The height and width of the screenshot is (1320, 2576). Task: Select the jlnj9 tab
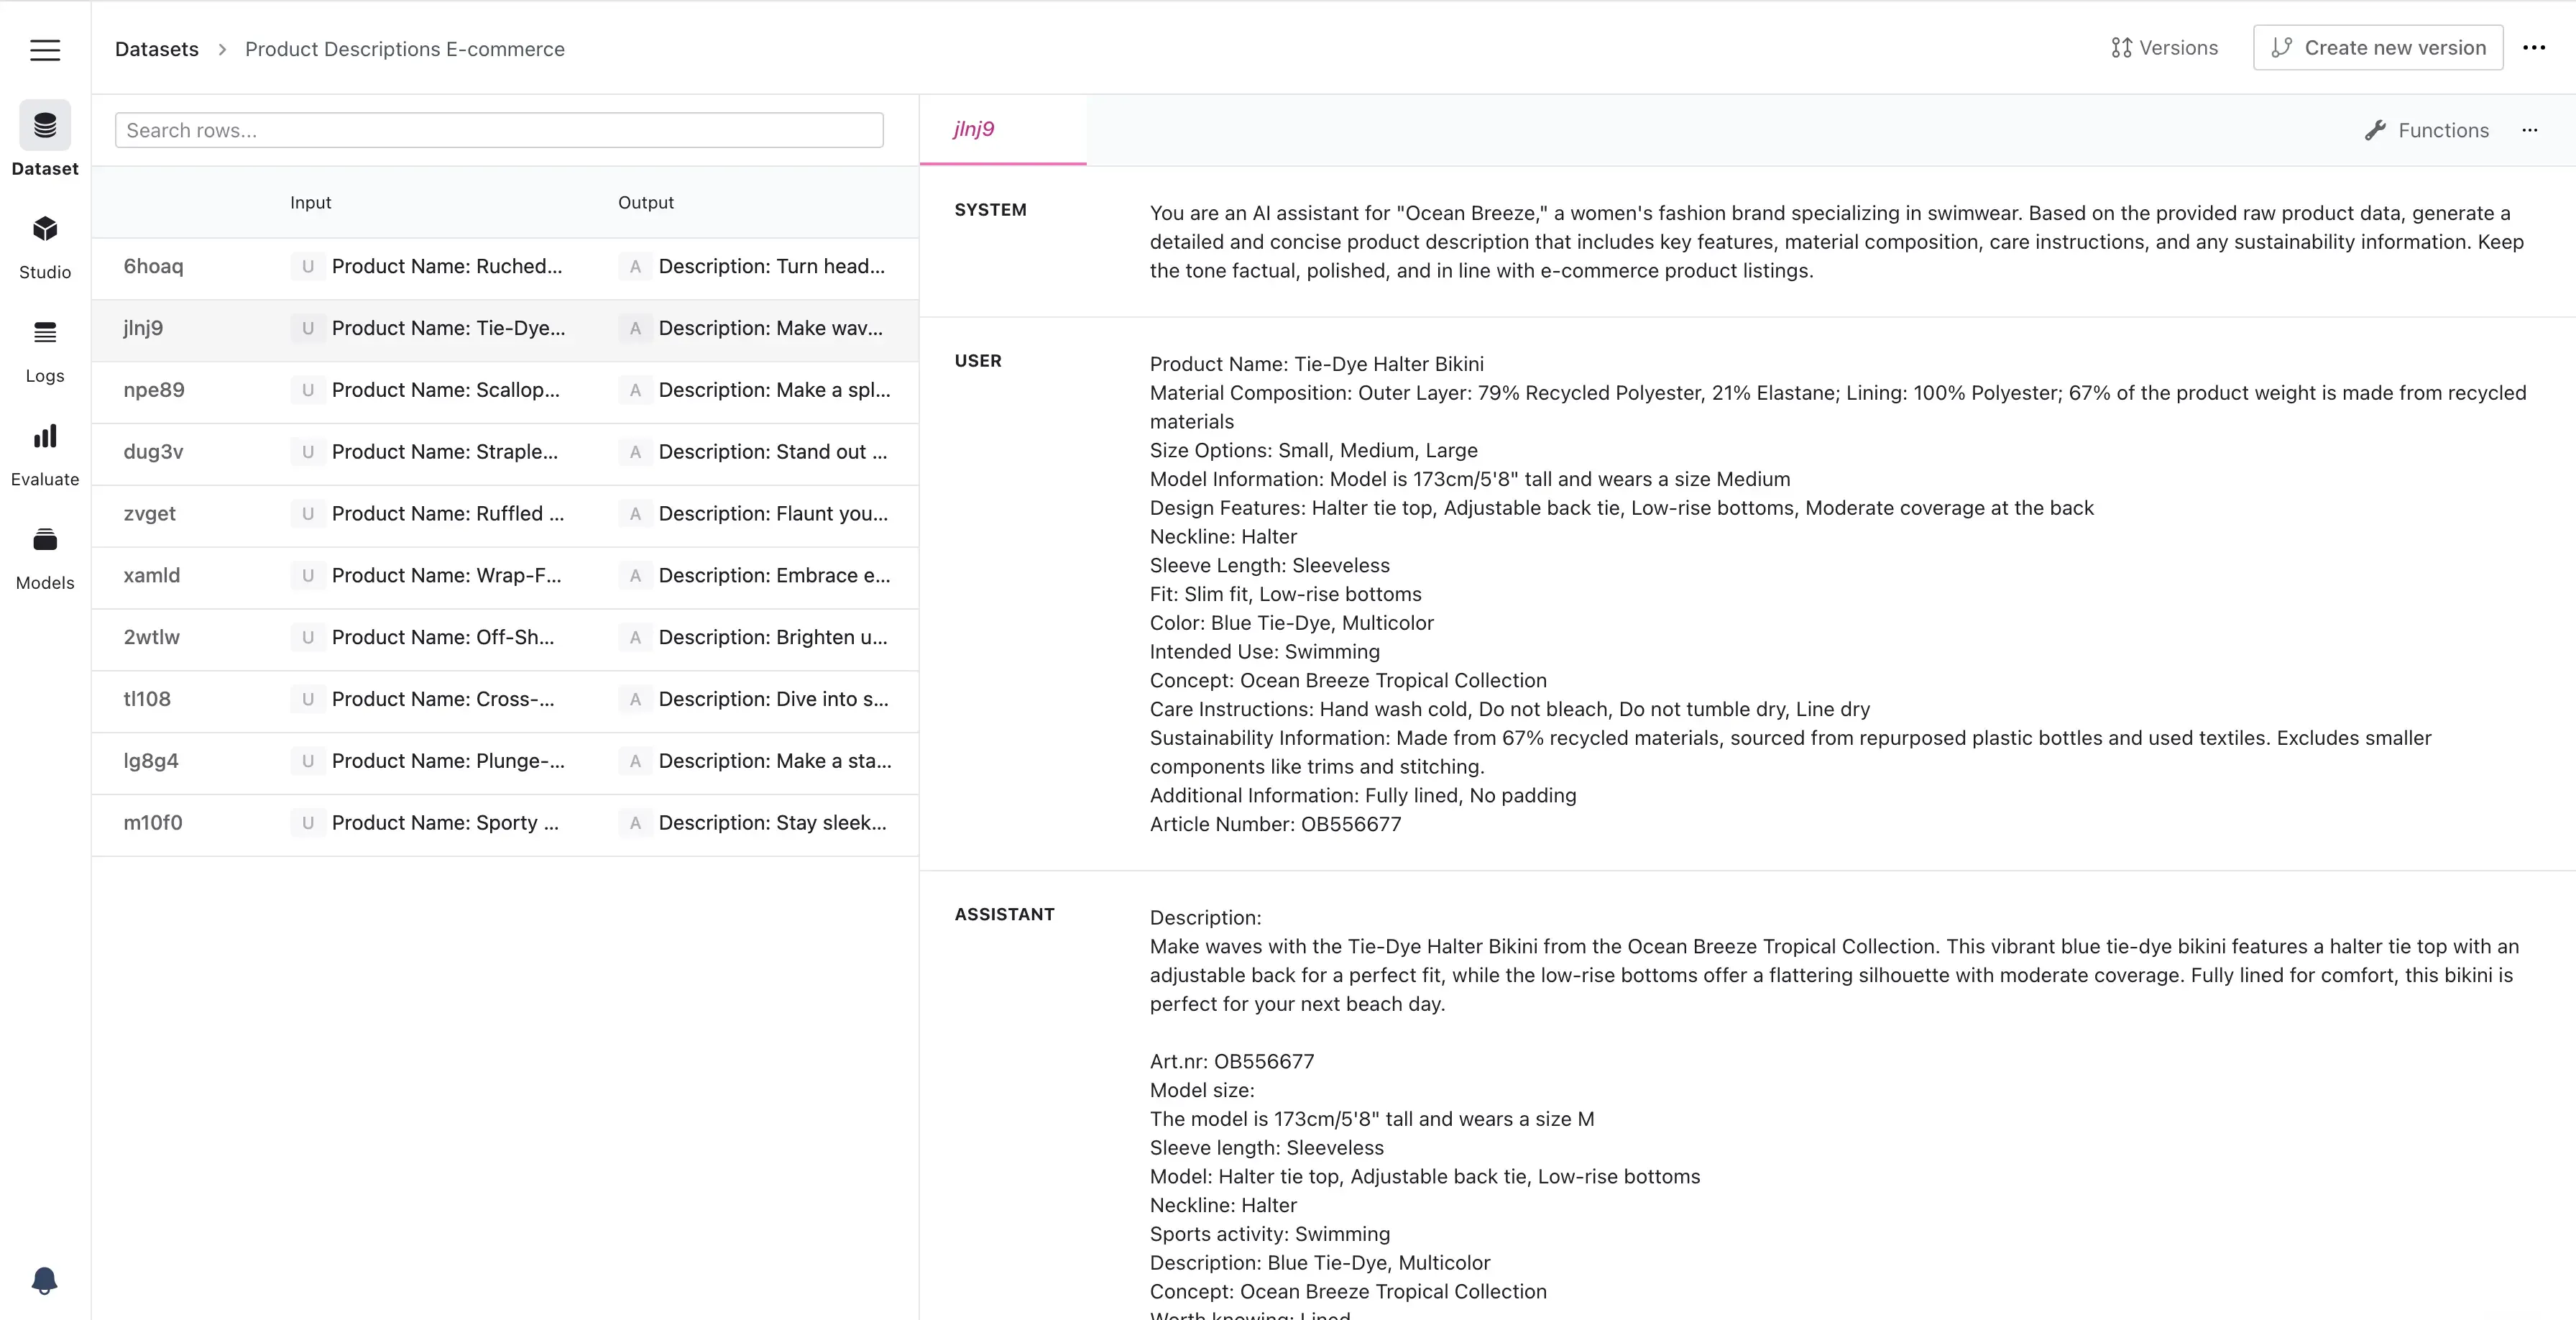(x=974, y=129)
